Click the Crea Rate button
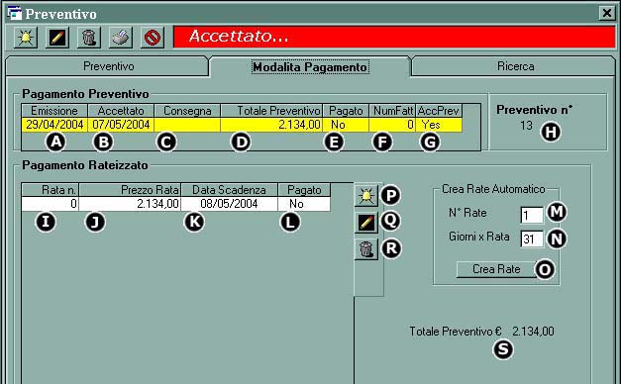The width and height of the screenshot is (621, 384). point(496,269)
